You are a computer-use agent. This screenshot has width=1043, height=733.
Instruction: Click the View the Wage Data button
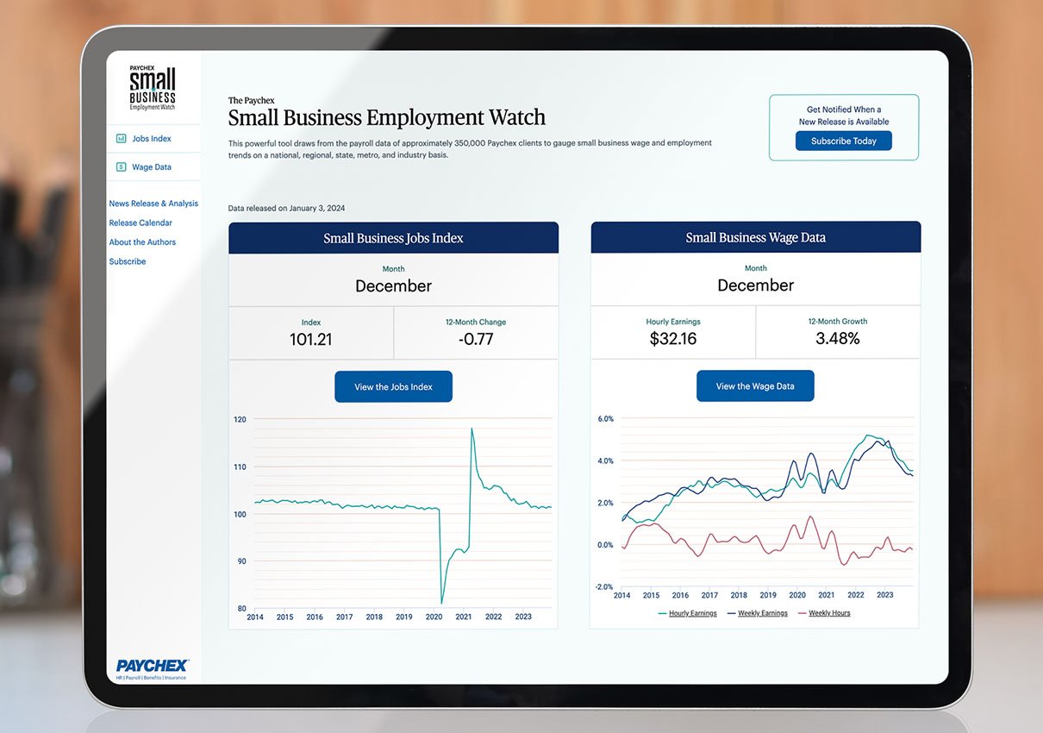[755, 386]
